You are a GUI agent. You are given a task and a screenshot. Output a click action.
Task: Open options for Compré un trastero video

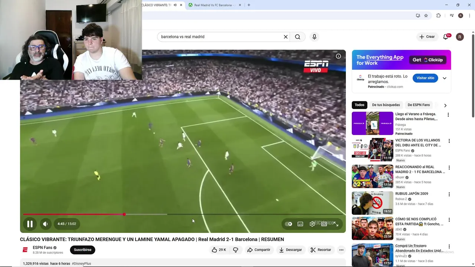click(x=449, y=247)
